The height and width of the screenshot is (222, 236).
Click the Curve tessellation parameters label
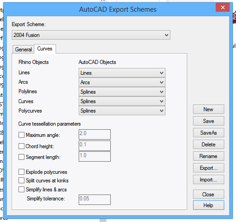49,124
